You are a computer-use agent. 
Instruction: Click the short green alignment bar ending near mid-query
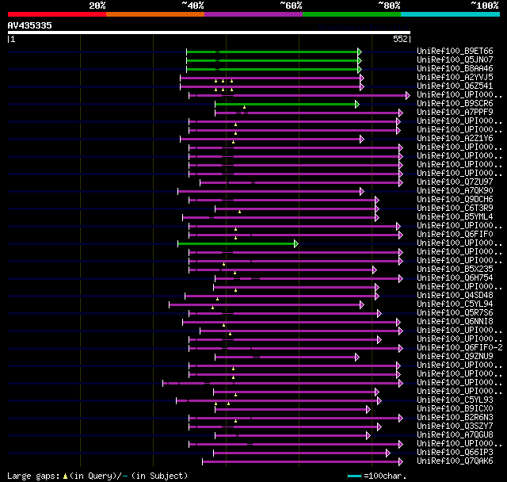(x=236, y=243)
